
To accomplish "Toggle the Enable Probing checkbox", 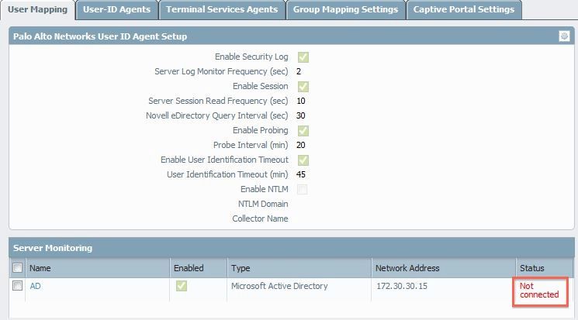I will (x=303, y=130).
